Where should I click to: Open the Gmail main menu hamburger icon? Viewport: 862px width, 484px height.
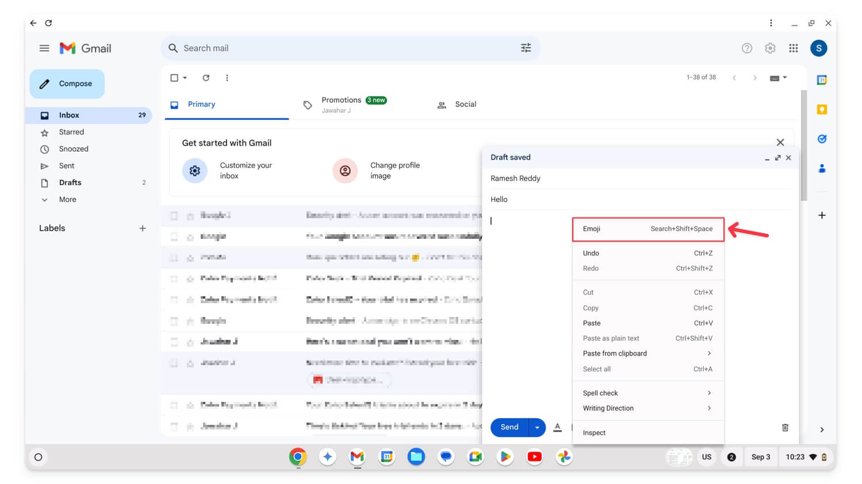tap(44, 48)
